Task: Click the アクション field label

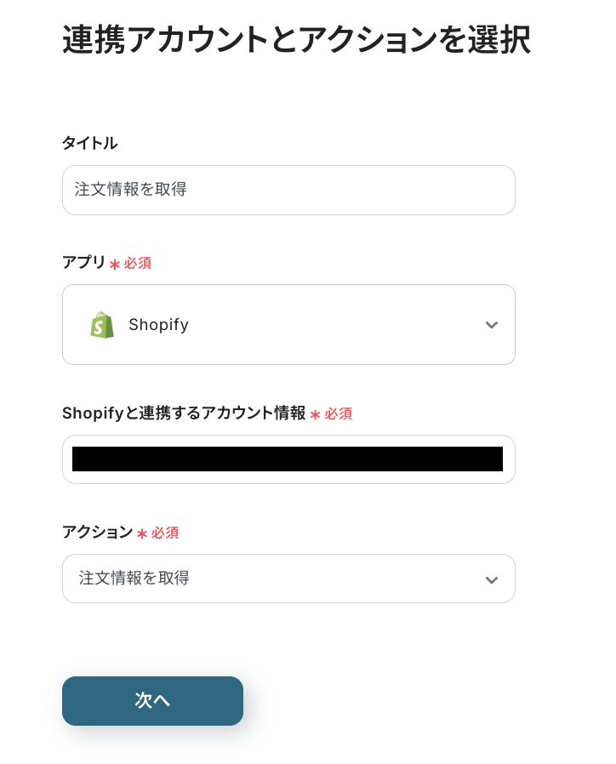Action: point(97,533)
